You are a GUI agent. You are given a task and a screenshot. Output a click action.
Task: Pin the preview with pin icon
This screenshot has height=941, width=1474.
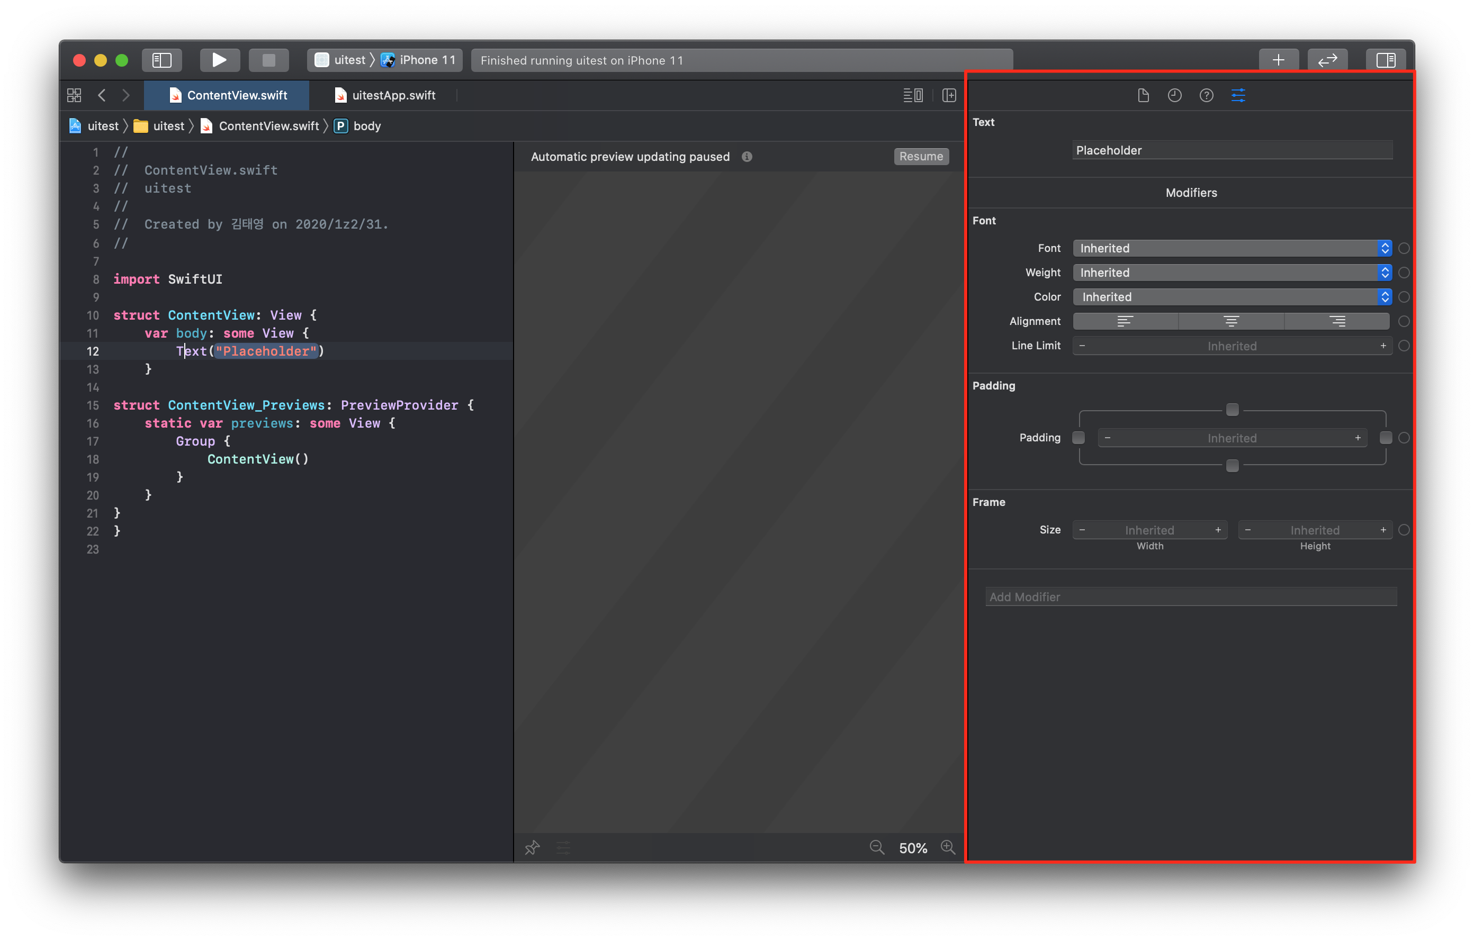[532, 847]
